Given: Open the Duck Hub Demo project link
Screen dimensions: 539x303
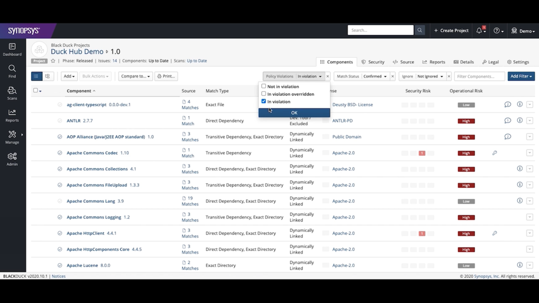Looking at the screenshot, I should click(77, 52).
